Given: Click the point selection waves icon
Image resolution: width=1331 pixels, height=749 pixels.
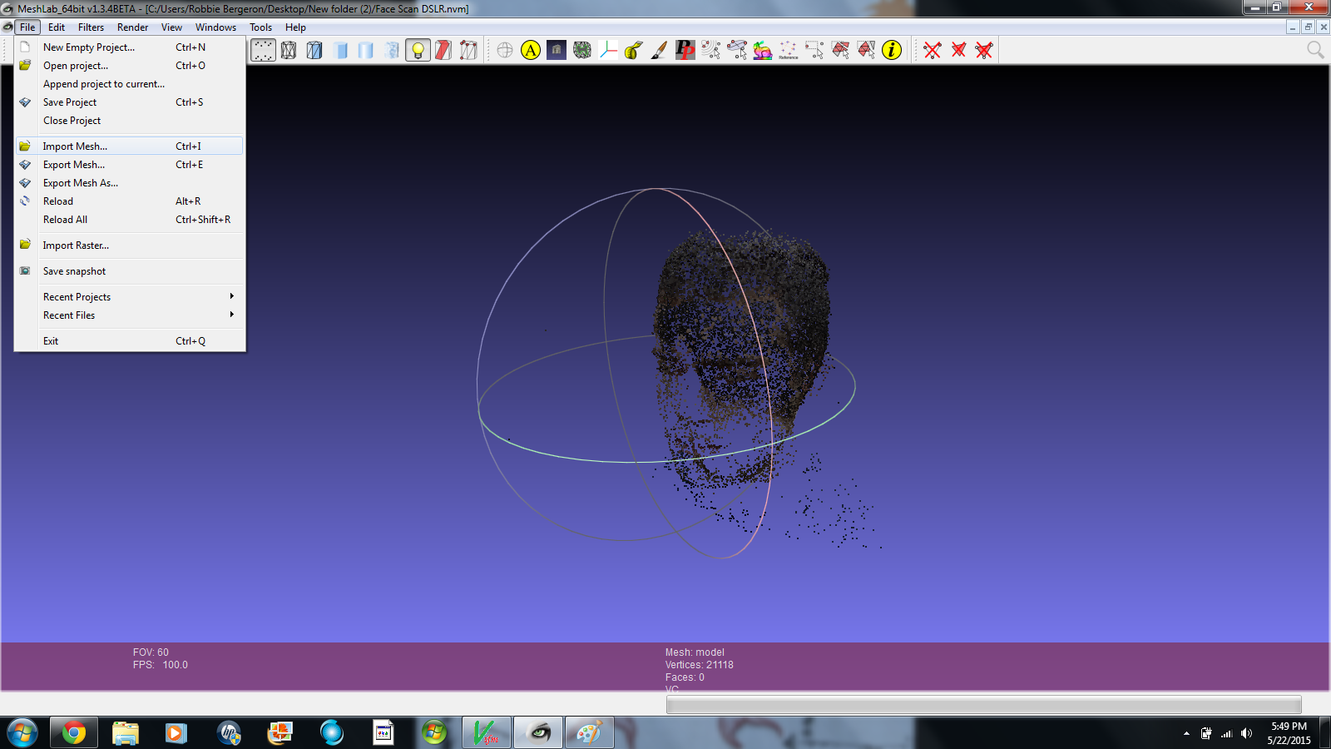Looking at the screenshot, I should (x=711, y=50).
